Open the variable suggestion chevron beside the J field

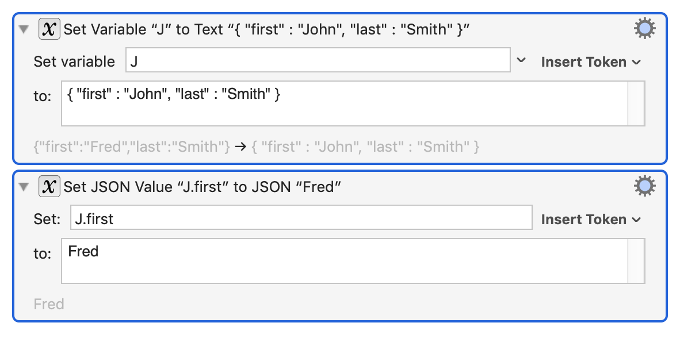[521, 60]
